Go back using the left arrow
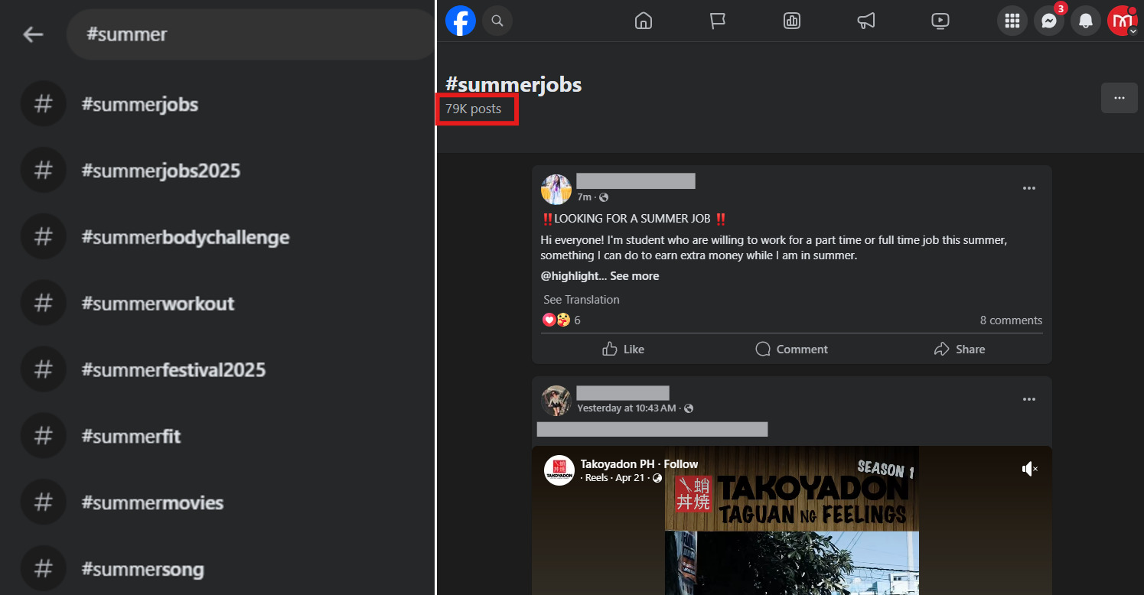1144x595 pixels. pos(33,34)
